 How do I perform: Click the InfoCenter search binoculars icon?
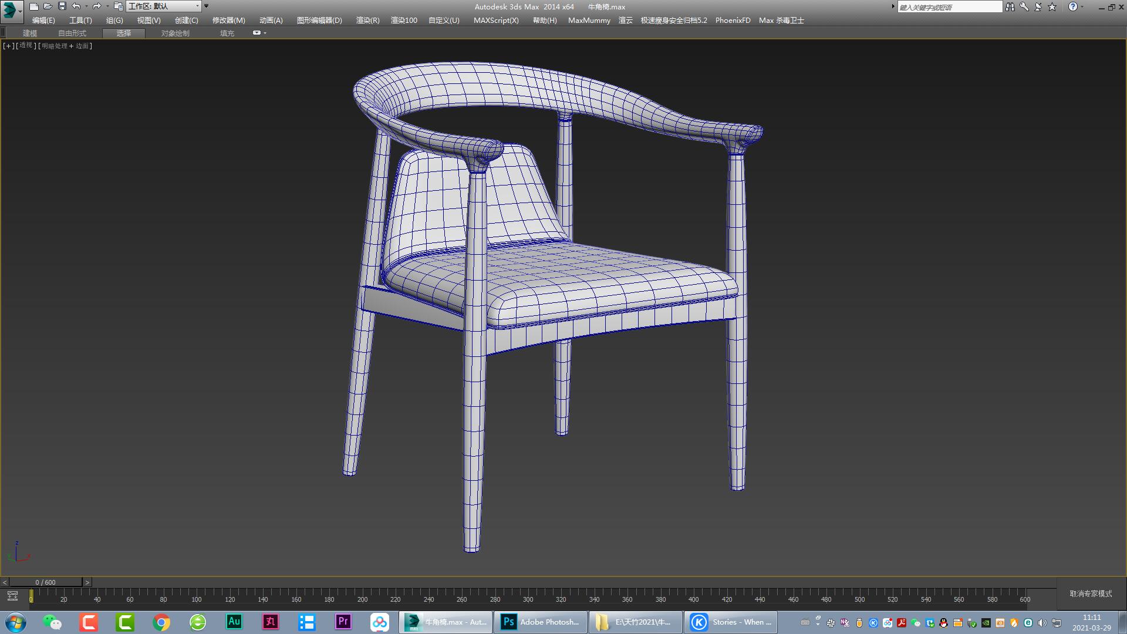1010,6
